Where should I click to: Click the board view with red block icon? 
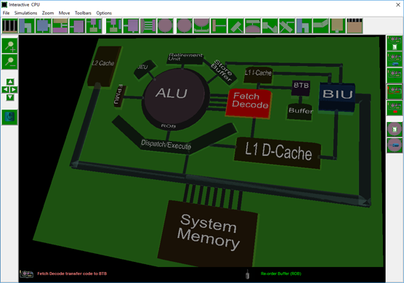pyautogui.click(x=395, y=108)
